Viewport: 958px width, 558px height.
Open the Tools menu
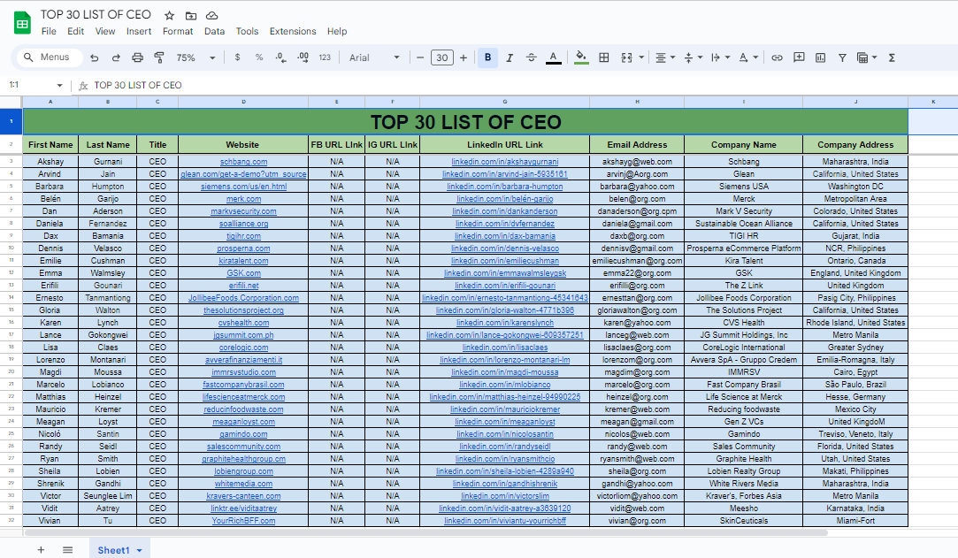(247, 31)
